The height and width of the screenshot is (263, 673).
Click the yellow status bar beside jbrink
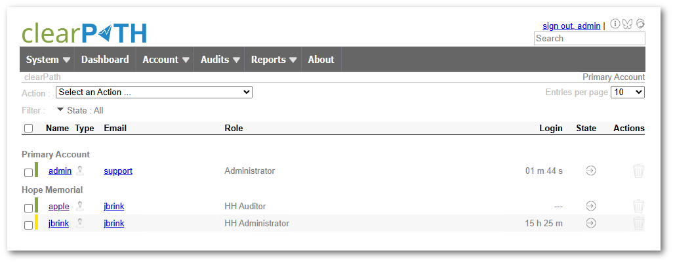pos(37,222)
